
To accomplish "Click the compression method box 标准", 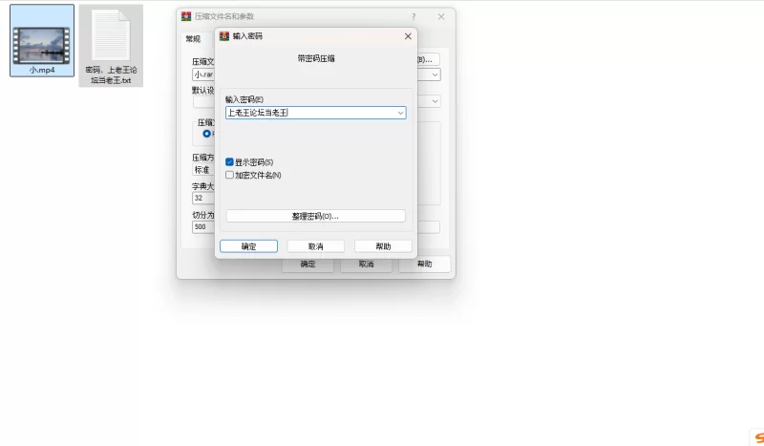I will 203,170.
